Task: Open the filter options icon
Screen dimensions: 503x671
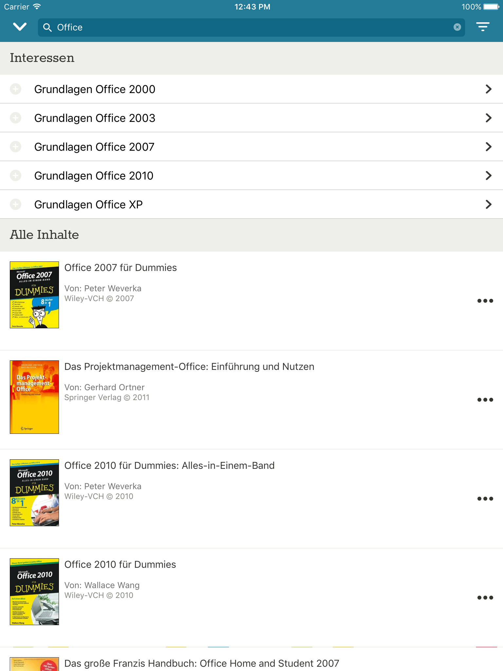Action: coord(483,27)
